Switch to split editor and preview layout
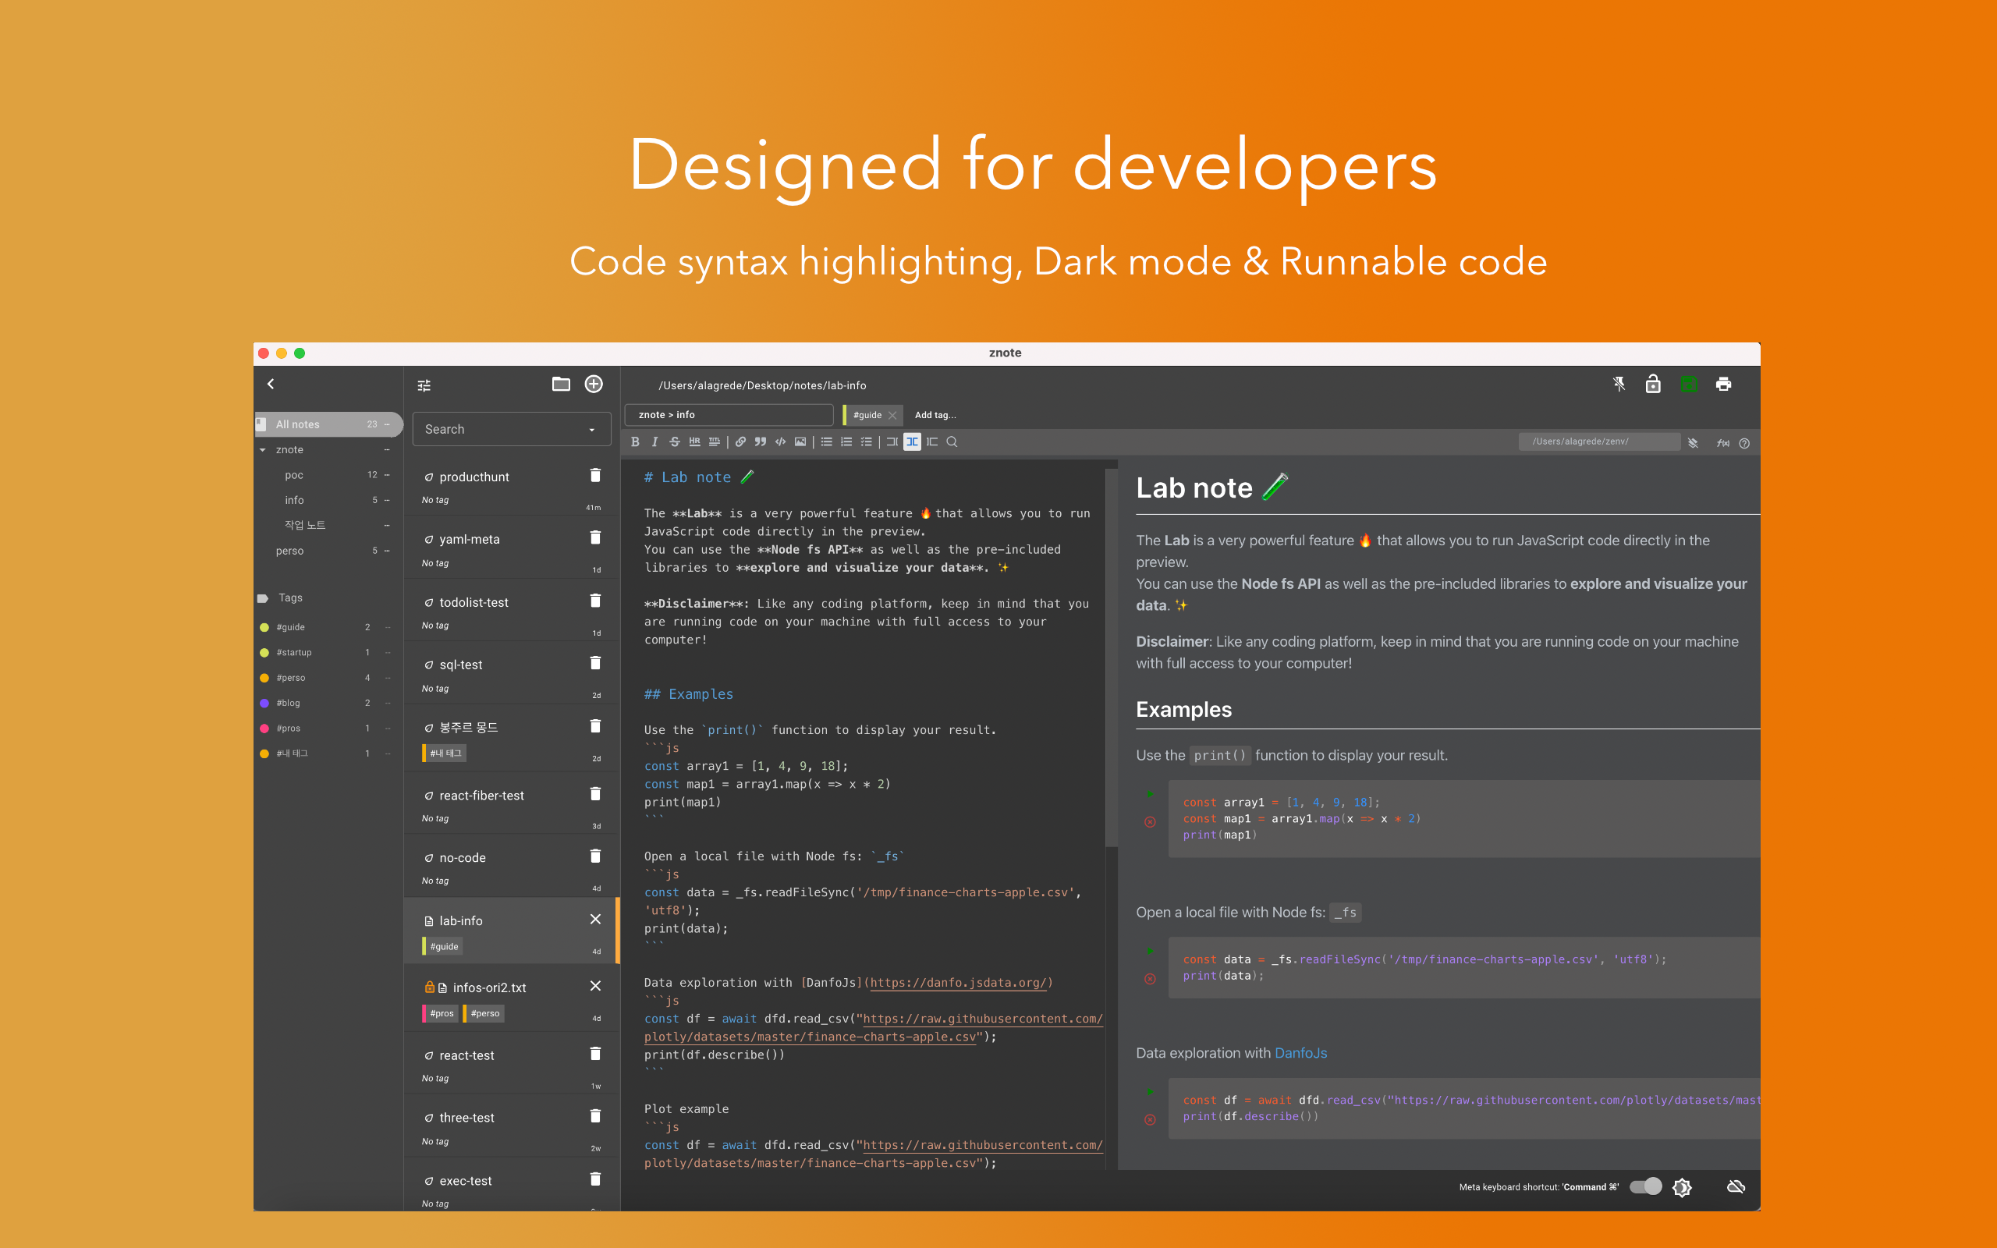Image resolution: width=1997 pixels, height=1248 pixels. [x=912, y=441]
